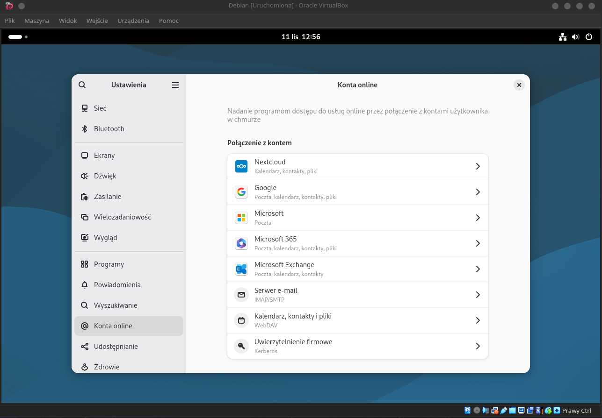The width and height of the screenshot is (602, 418).
Task: Open the Pomoc menu
Action: click(x=169, y=21)
